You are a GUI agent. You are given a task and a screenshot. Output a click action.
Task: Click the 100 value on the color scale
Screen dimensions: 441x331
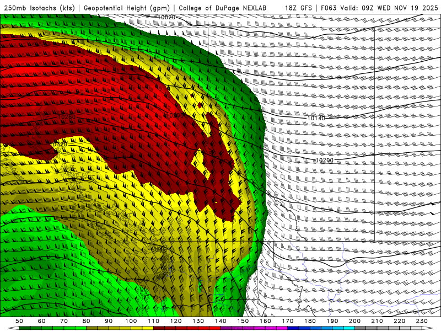point(131,321)
